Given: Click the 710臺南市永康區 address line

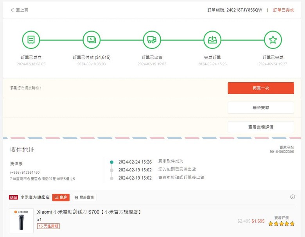Looking at the screenshot, I should (42, 179).
